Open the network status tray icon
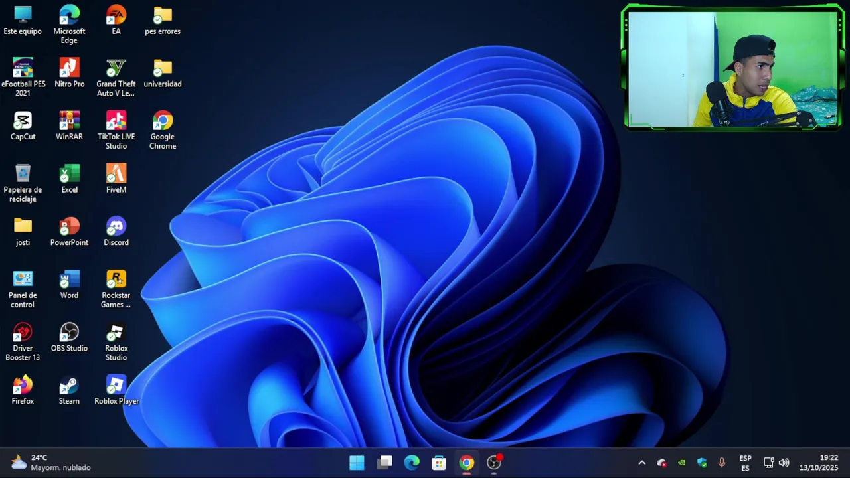The height and width of the screenshot is (478, 850). (768, 463)
